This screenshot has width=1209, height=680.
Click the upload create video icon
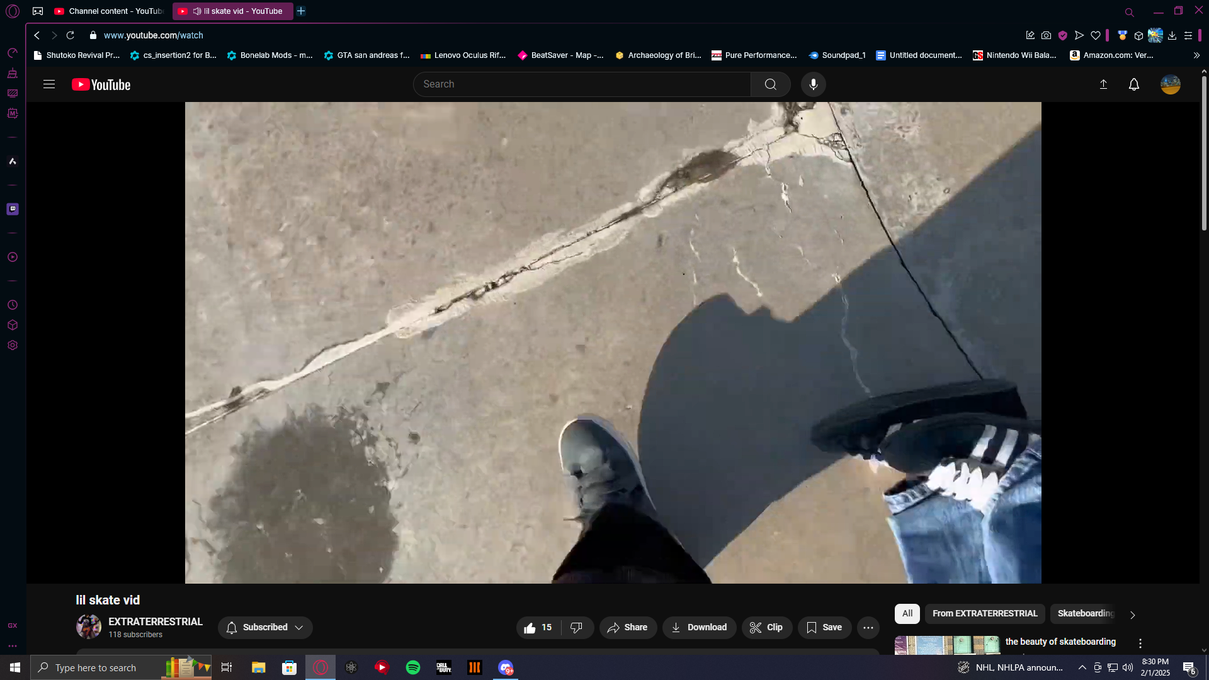(1103, 84)
